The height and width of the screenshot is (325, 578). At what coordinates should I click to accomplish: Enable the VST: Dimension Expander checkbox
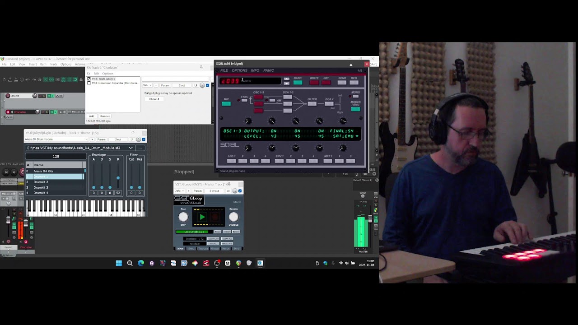point(89,83)
